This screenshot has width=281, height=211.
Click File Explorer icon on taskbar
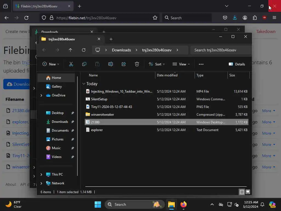coord(171,204)
